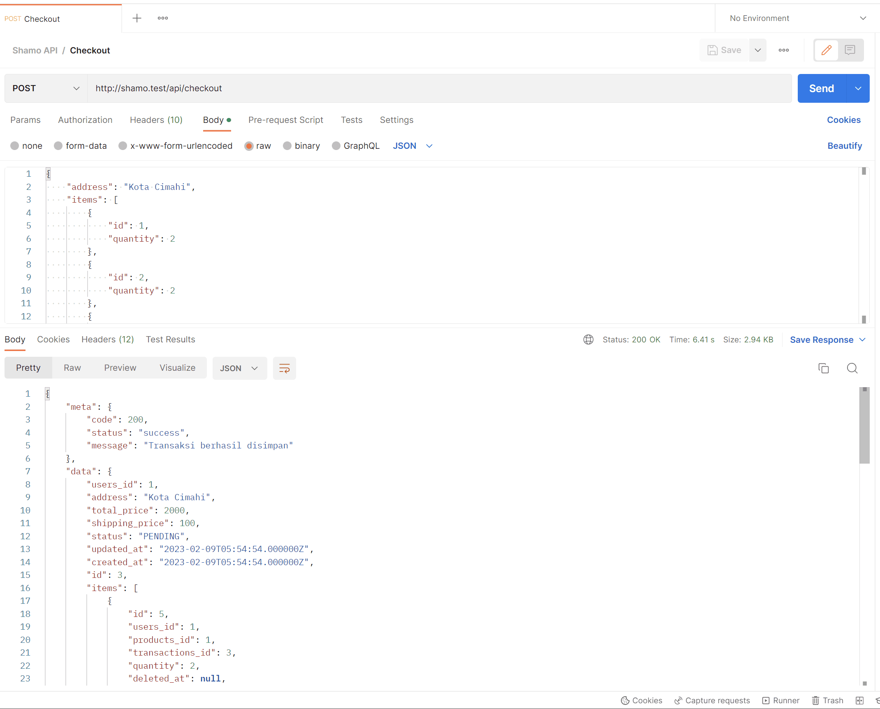Select the none body type
The height and width of the screenshot is (709, 880).
[x=26, y=146]
